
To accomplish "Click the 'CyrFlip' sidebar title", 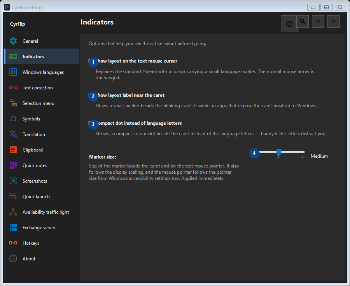I will coord(17,24).
